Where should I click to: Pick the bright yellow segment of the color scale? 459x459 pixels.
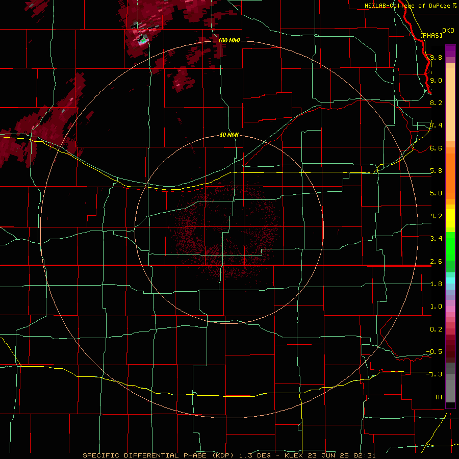pyautogui.click(x=450, y=218)
